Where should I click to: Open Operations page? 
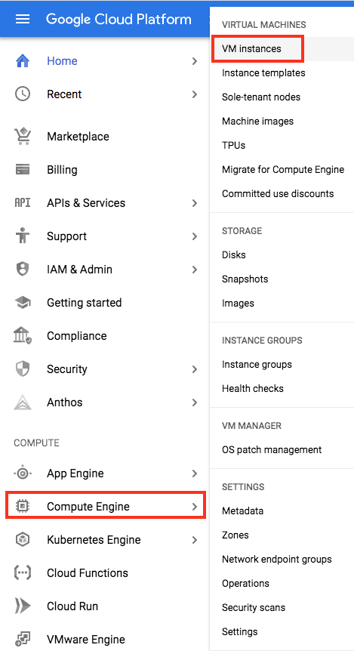(x=245, y=583)
